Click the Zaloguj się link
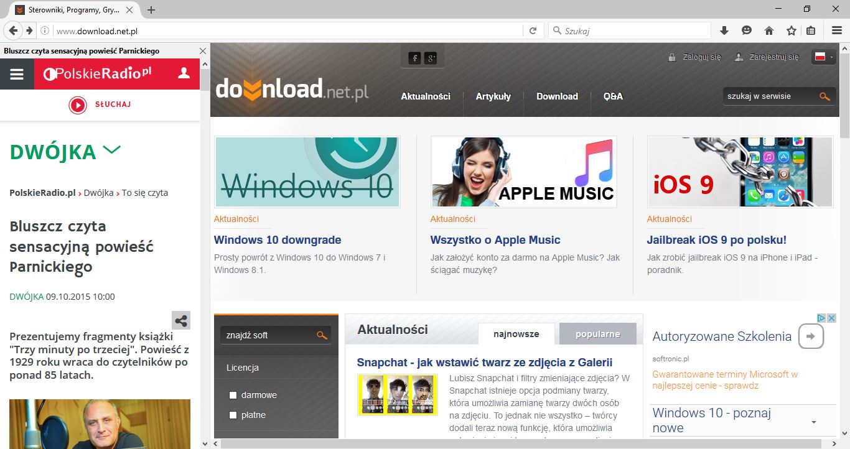Image resolution: width=850 pixels, height=449 pixels. (702, 57)
